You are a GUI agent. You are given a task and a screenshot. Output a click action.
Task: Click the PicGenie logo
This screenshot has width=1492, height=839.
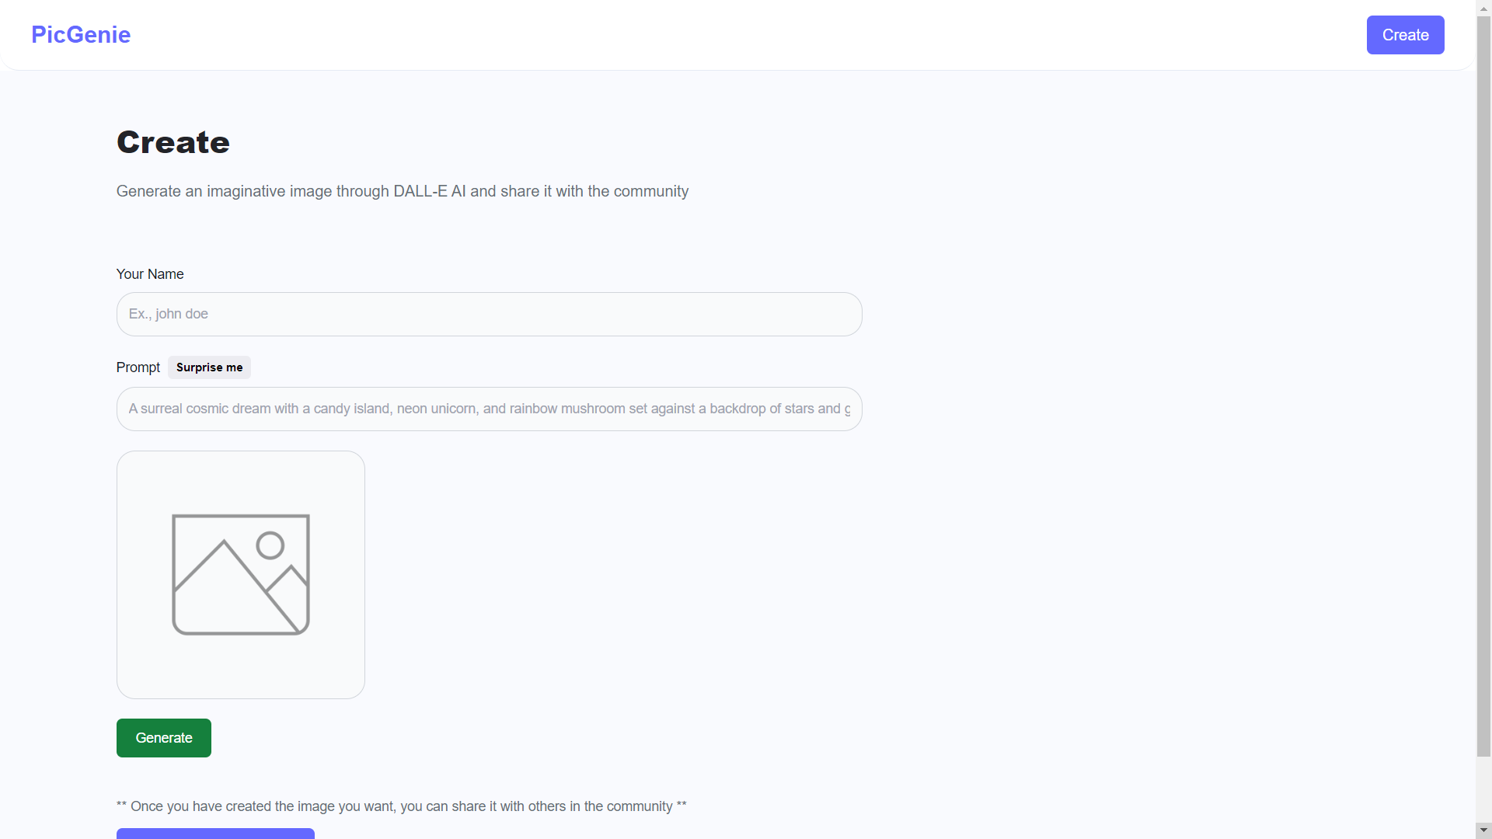click(81, 35)
